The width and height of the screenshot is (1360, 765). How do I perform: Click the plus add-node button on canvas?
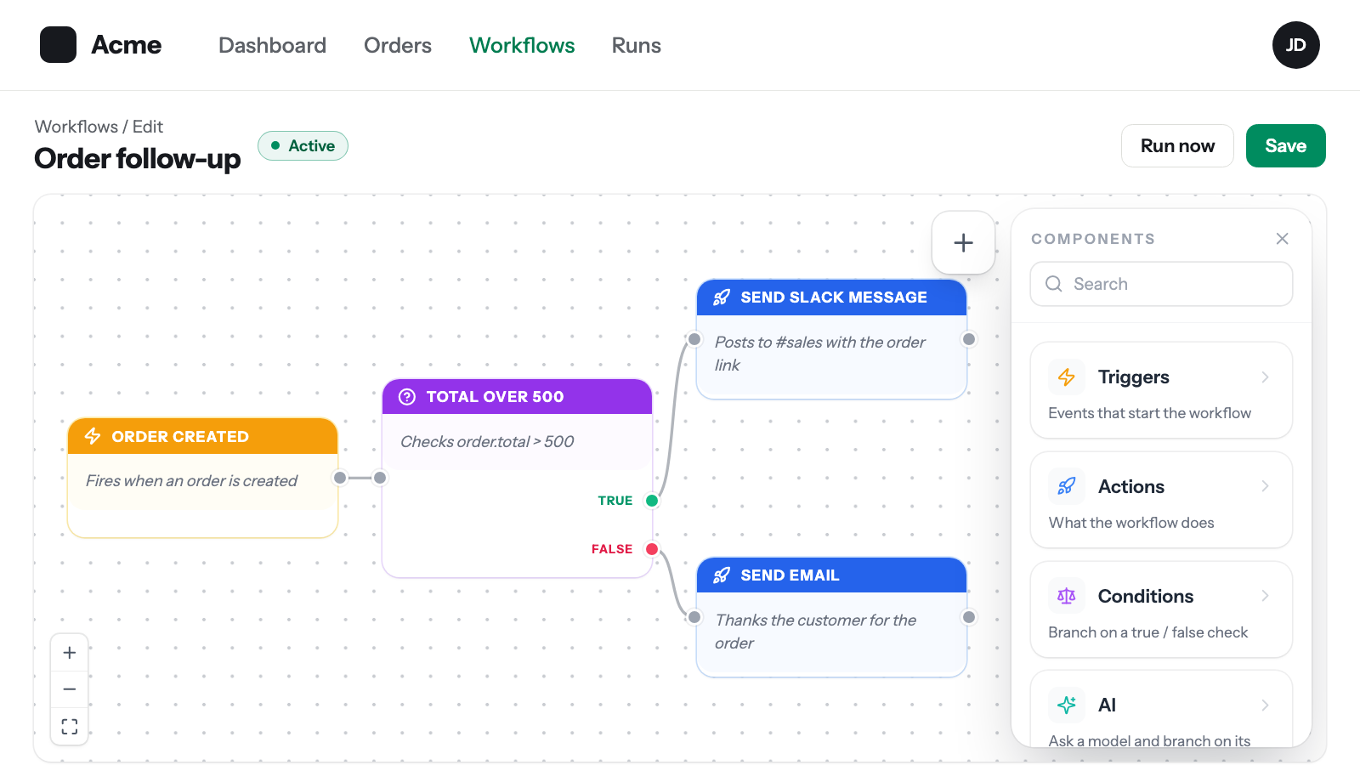963,243
